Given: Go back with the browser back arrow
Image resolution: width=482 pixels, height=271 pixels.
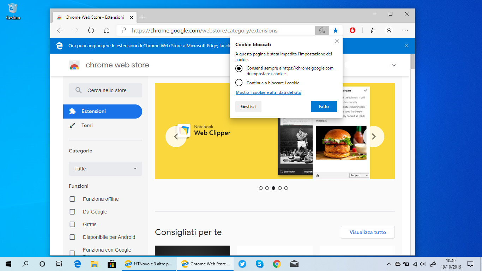Looking at the screenshot, I should 60,30.
